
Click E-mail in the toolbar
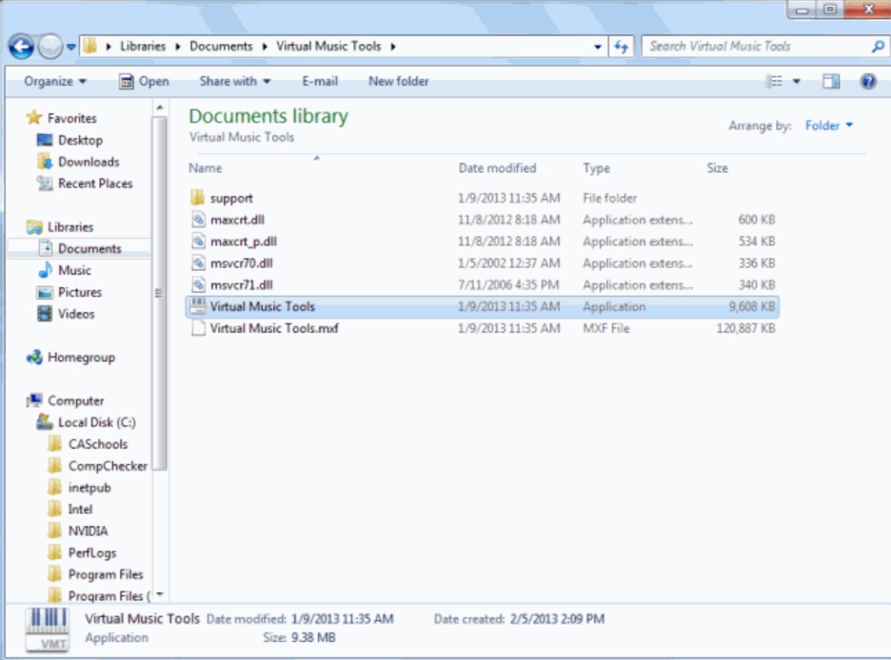320,82
